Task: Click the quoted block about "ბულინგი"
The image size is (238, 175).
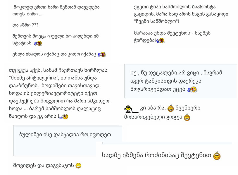Action: coord(68,141)
